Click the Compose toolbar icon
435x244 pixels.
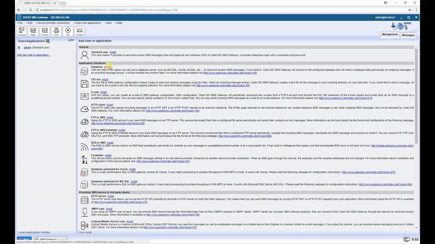(22, 32)
